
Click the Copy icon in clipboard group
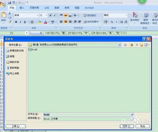pos(10,17)
